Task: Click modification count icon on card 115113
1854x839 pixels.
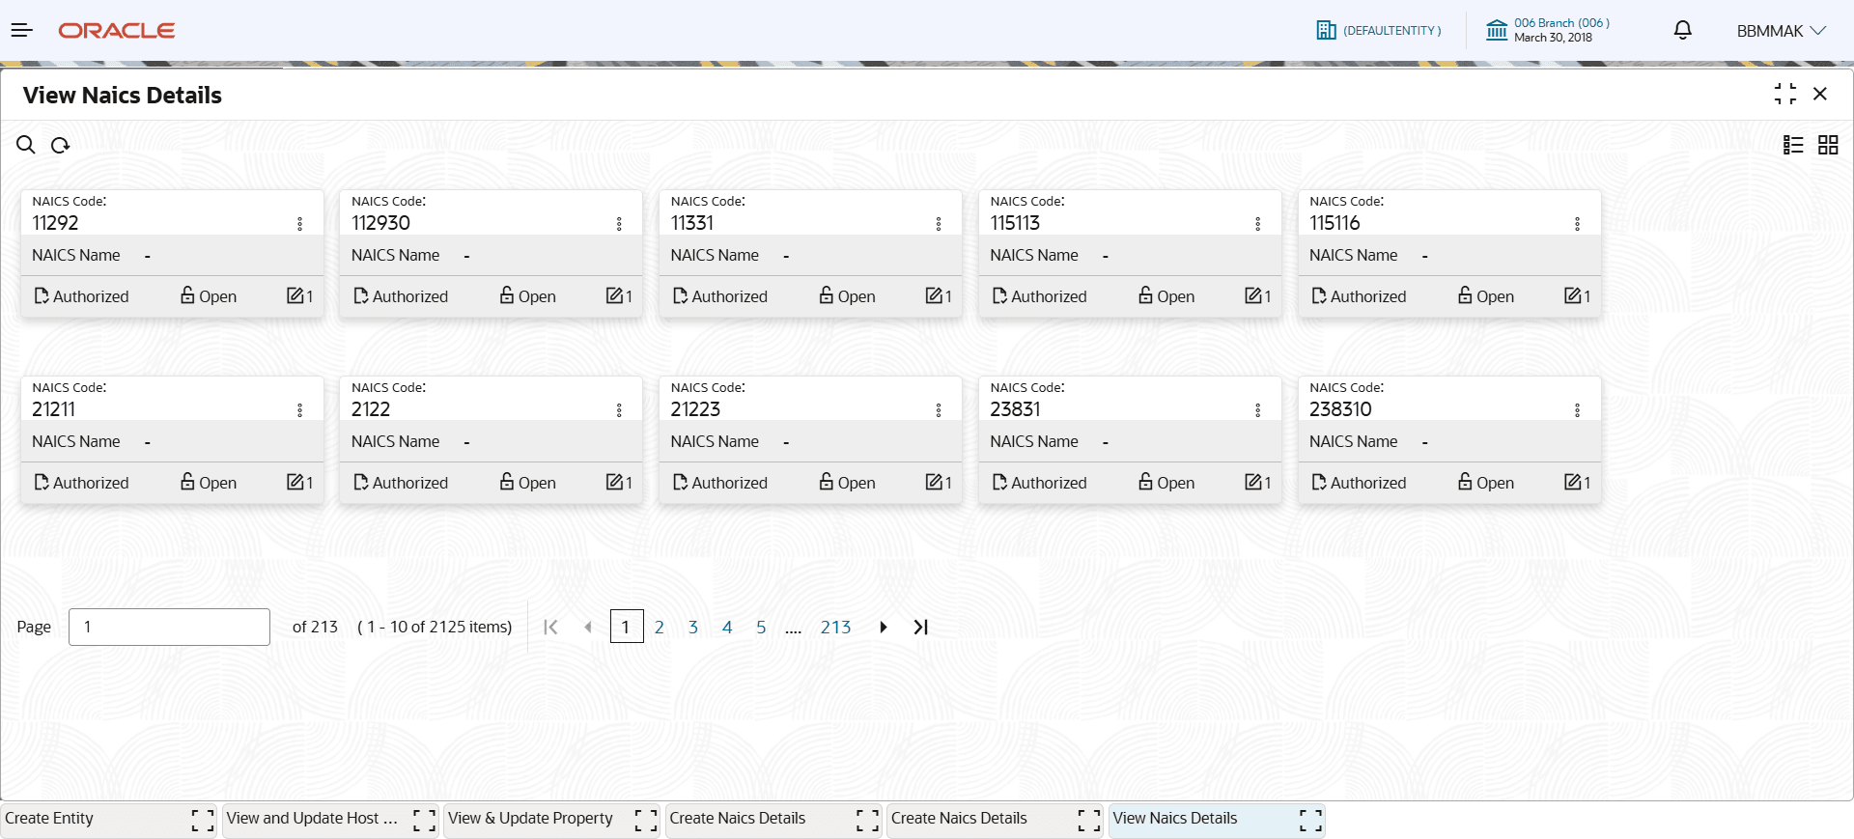Action: pos(1253,295)
